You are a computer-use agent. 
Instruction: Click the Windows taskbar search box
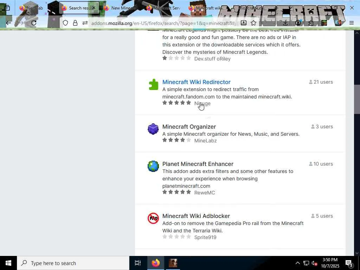(73, 263)
